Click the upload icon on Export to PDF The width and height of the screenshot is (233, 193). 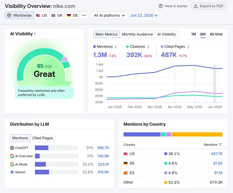click(195, 6)
